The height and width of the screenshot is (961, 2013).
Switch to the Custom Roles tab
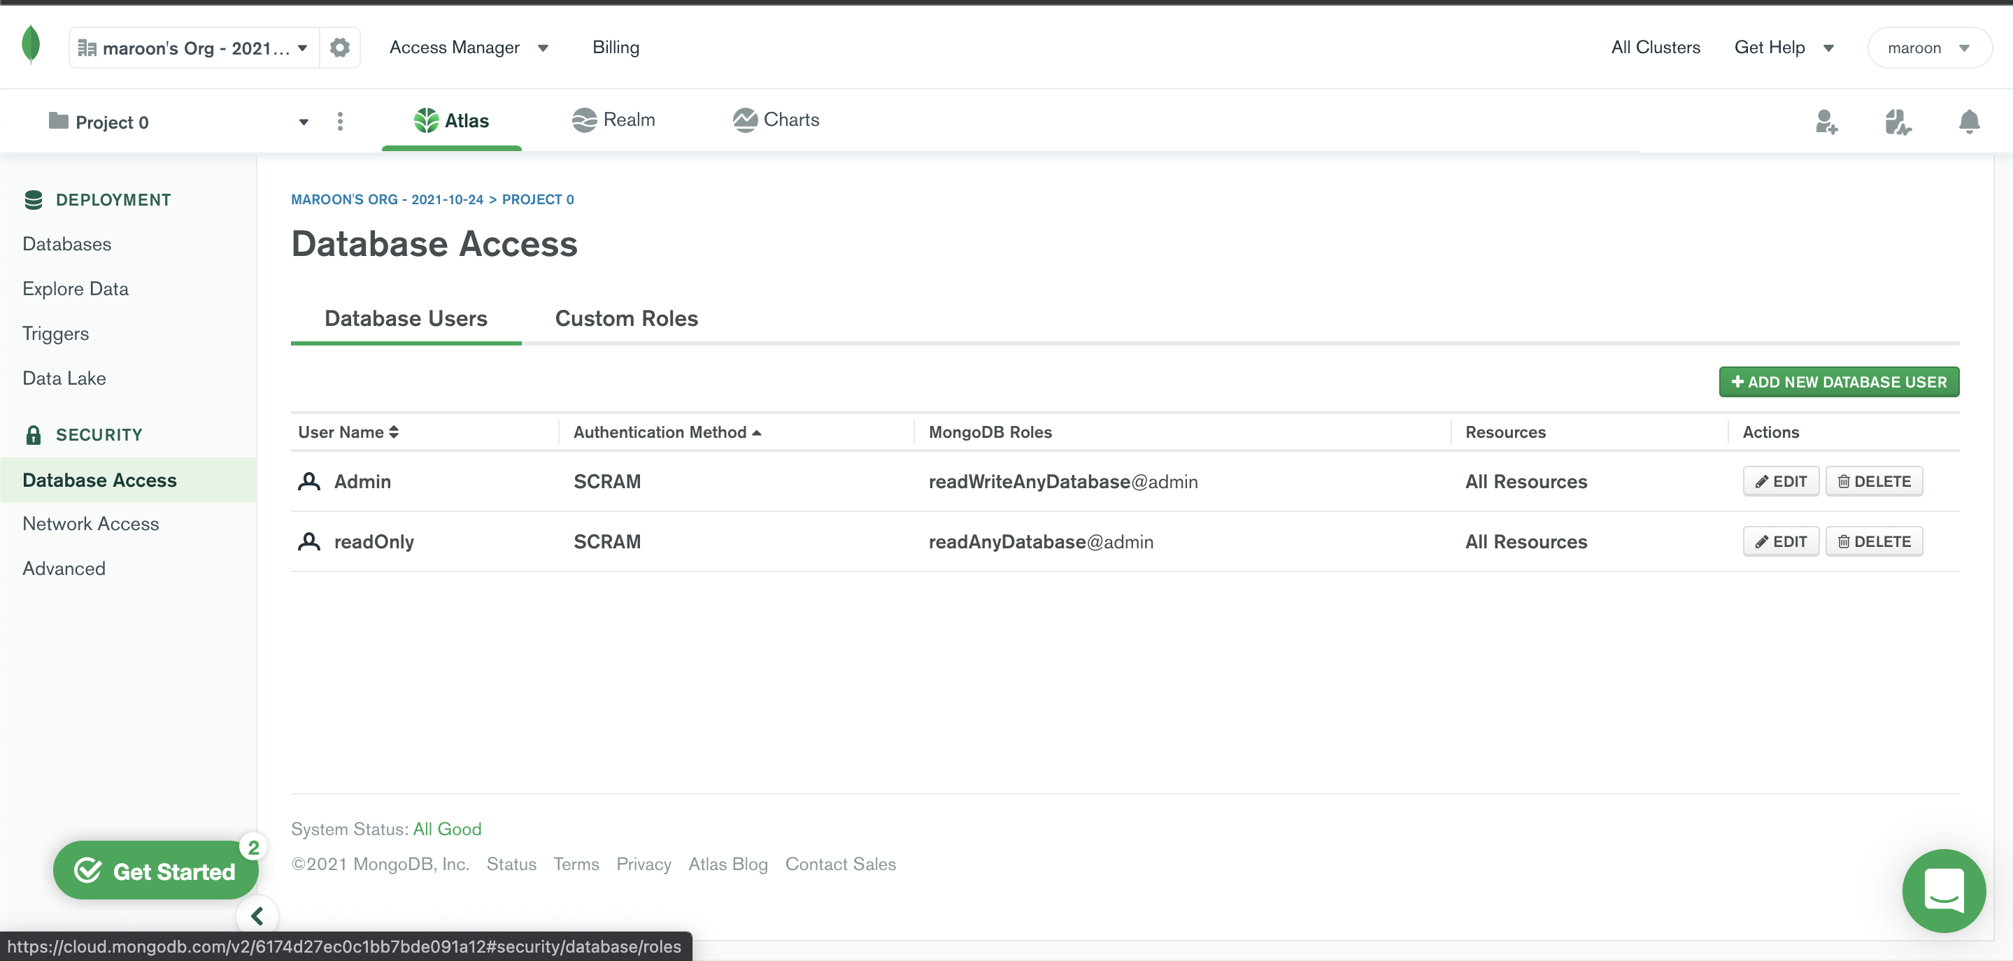coord(626,319)
